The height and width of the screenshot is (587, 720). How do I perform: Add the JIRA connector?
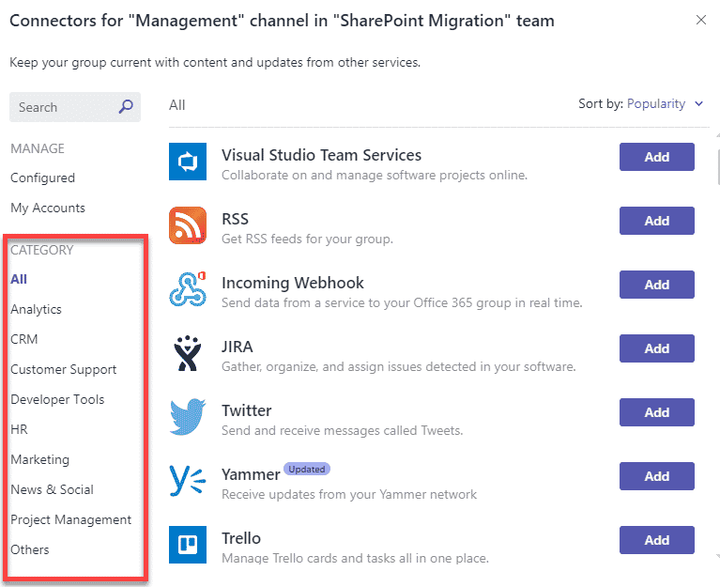click(x=656, y=348)
